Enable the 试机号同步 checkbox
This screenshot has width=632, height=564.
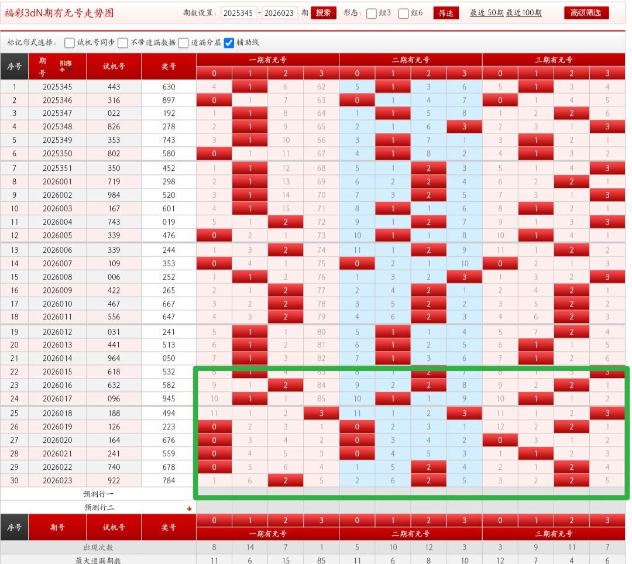click(69, 43)
